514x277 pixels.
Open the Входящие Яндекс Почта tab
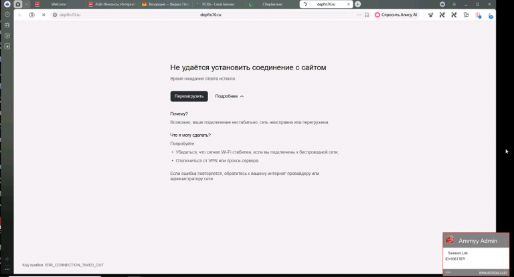(165, 4)
